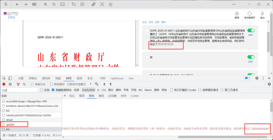Check the 第三方请求 checkbox
This screenshot has width=273, height=140.
click(x=222, y=90)
